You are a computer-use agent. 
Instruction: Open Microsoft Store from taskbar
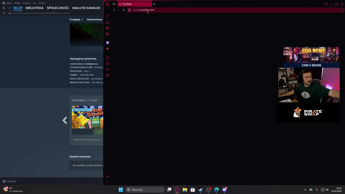click(193, 190)
